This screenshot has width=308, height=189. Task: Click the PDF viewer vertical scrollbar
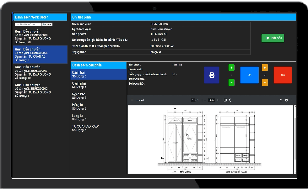(x=295, y=138)
